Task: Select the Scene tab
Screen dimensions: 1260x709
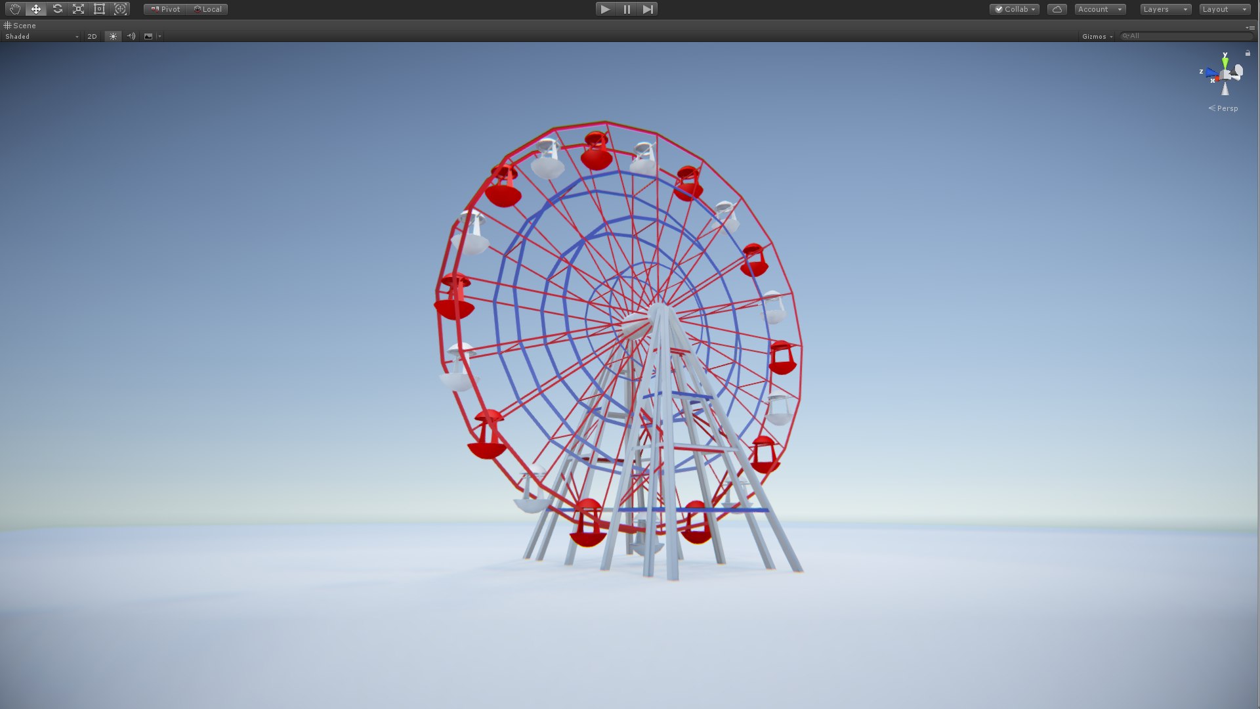Action: [20, 26]
